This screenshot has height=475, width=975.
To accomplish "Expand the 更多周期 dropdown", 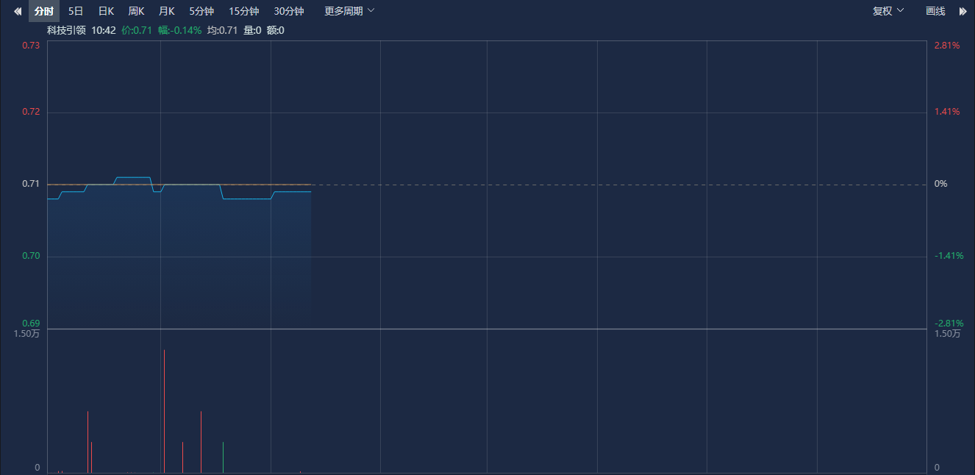I will 349,11.
